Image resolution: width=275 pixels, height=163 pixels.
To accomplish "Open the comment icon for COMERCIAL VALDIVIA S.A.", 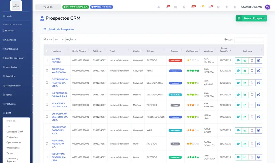I will [238, 71].
